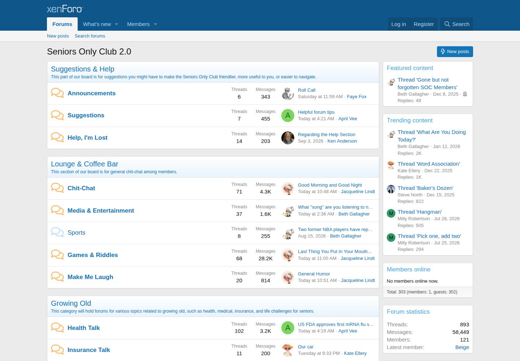Viewport: 520px width, 361px height.
Task: Click the Announcements forum speech bubble icon
Action: tap(57, 93)
